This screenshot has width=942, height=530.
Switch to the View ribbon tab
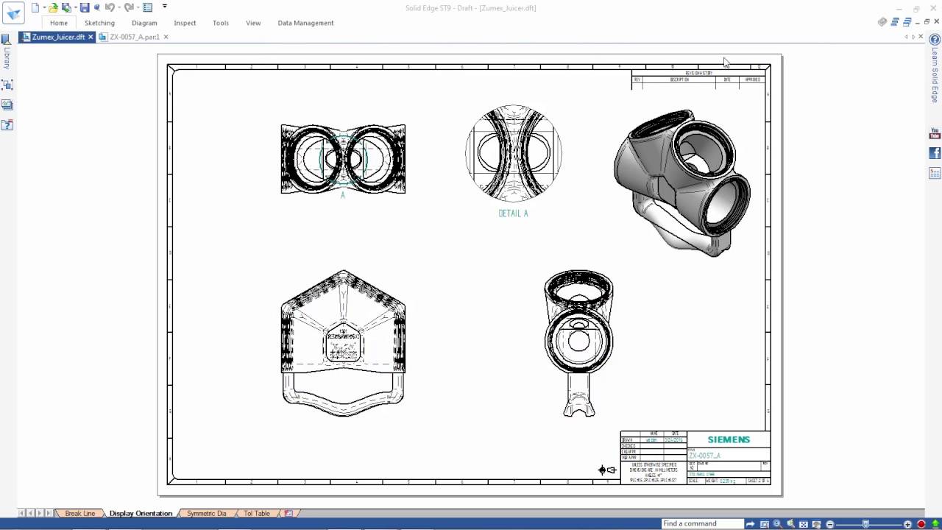point(253,23)
